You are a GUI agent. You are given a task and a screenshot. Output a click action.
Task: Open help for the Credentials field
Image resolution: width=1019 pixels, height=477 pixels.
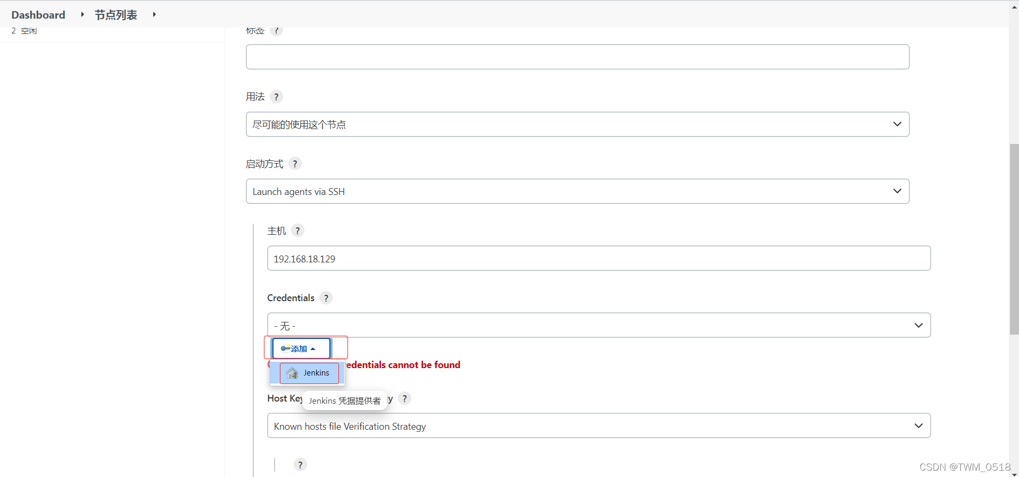(326, 298)
